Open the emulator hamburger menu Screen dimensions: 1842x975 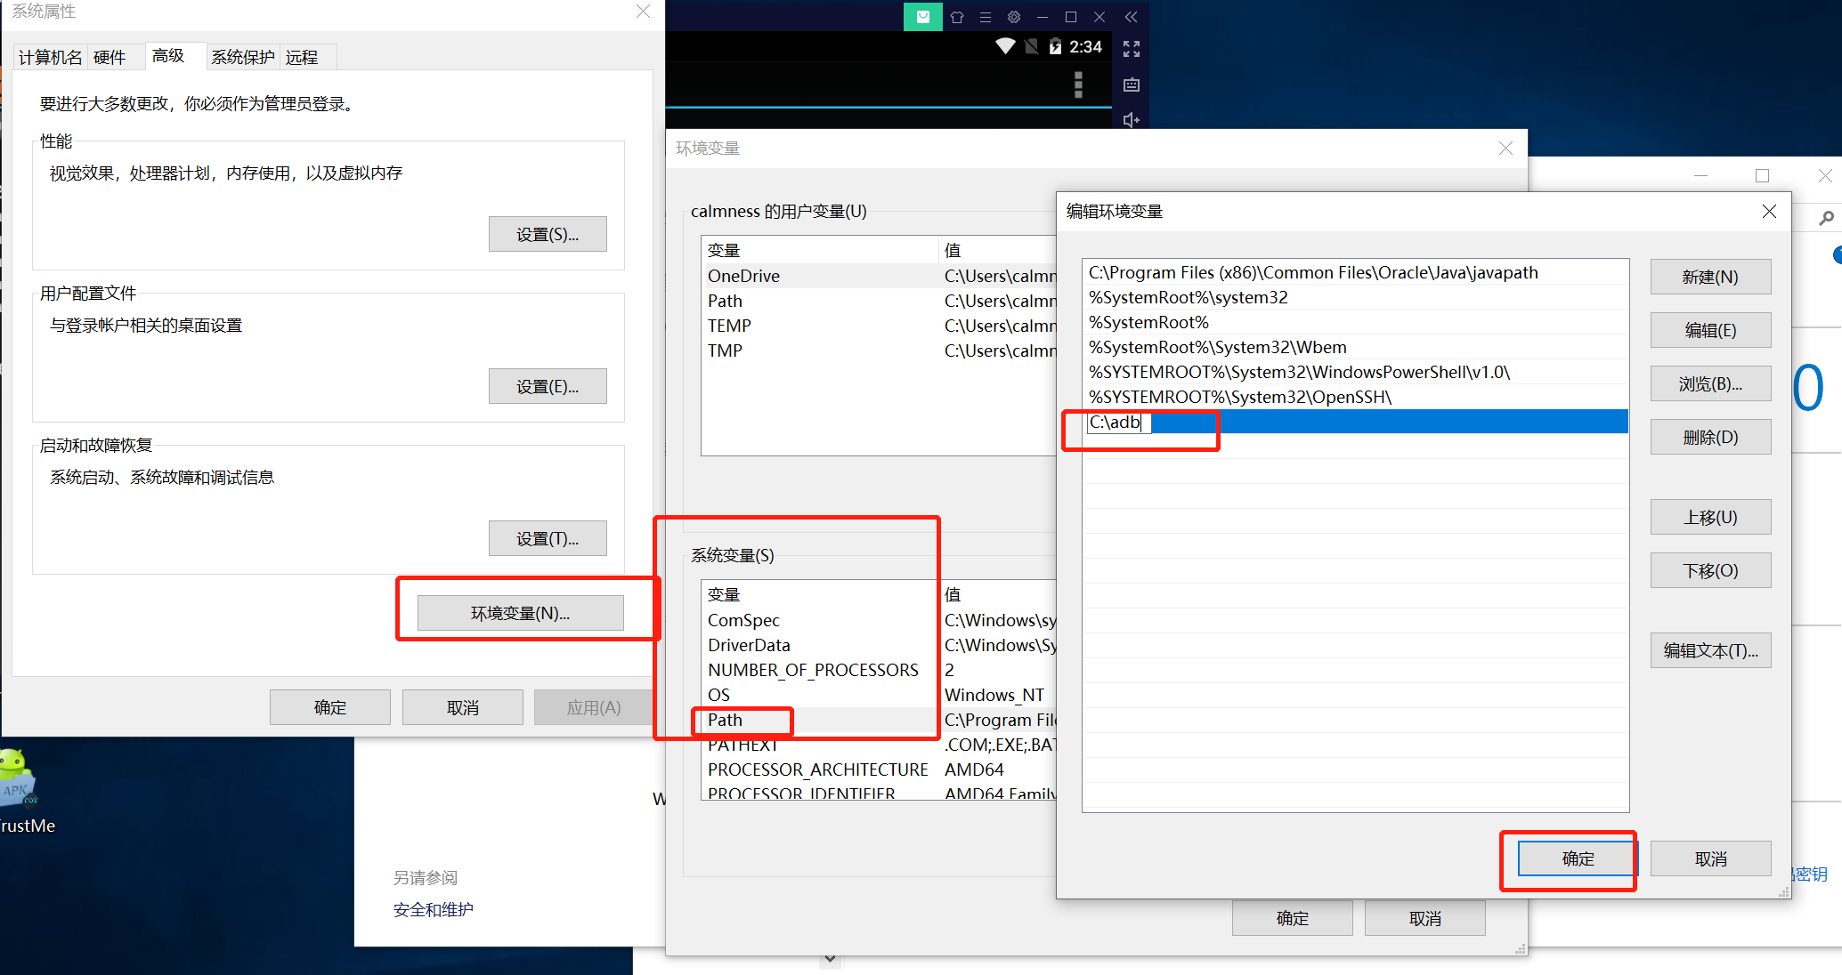click(986, 17)
